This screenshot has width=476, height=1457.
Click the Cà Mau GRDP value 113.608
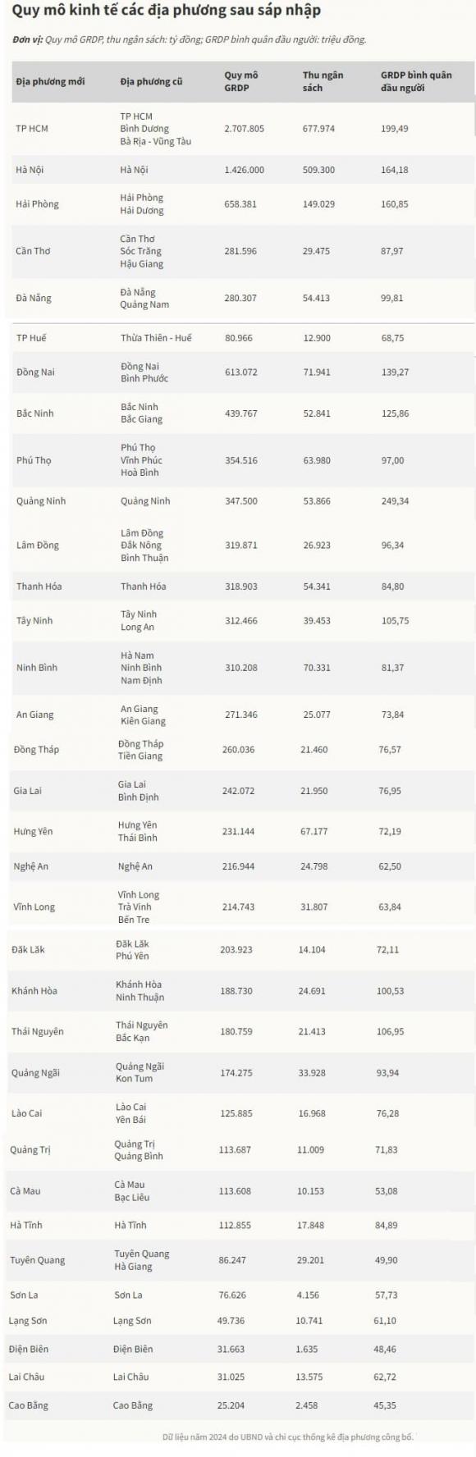click(235, 1191)
